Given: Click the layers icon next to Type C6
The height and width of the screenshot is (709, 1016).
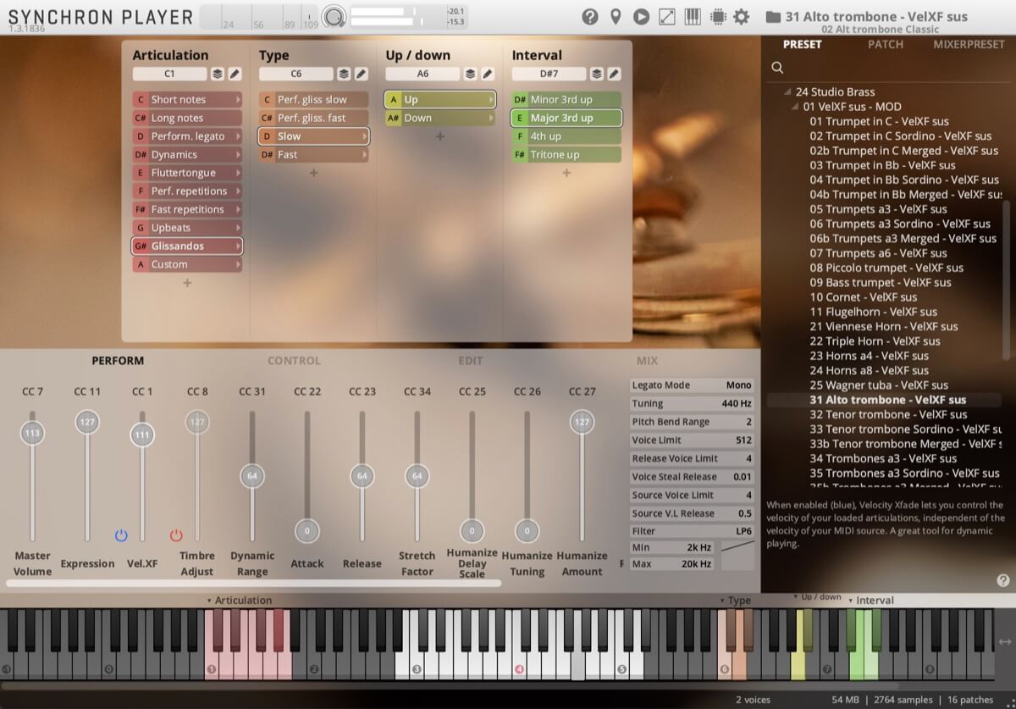Looking at the screenshot, I should 345,74.
